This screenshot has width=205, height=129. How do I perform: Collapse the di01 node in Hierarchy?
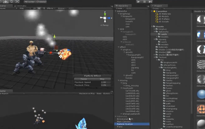tap(119, 29)
